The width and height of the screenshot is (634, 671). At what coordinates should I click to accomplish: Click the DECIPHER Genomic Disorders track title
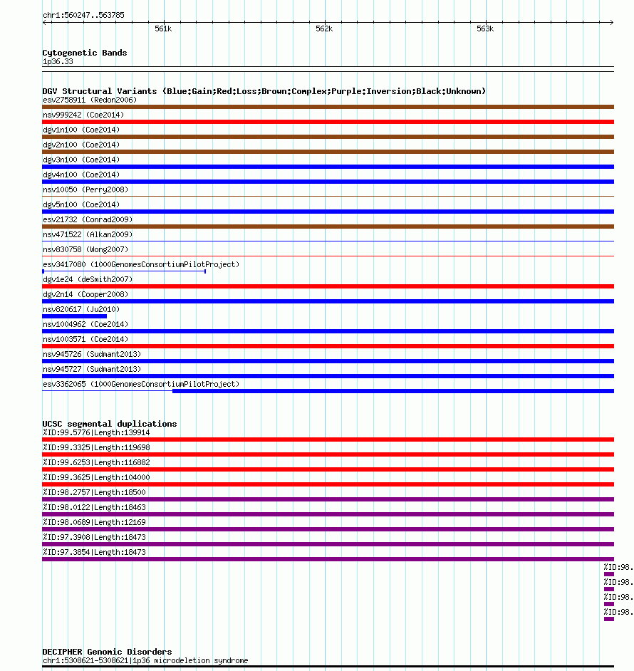(107, 652)
